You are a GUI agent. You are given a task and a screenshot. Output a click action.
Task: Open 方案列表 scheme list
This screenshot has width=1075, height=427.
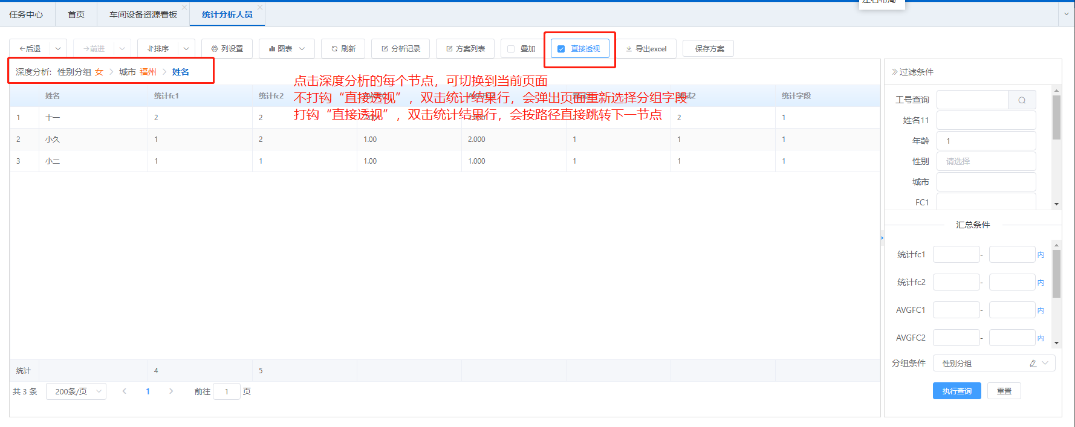click(x=465, y=49)
